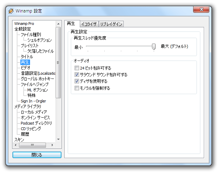Select メディア ライブラリ tree node
The width and height of the screenshot is (219, 173).
click(x=28, y=107)
